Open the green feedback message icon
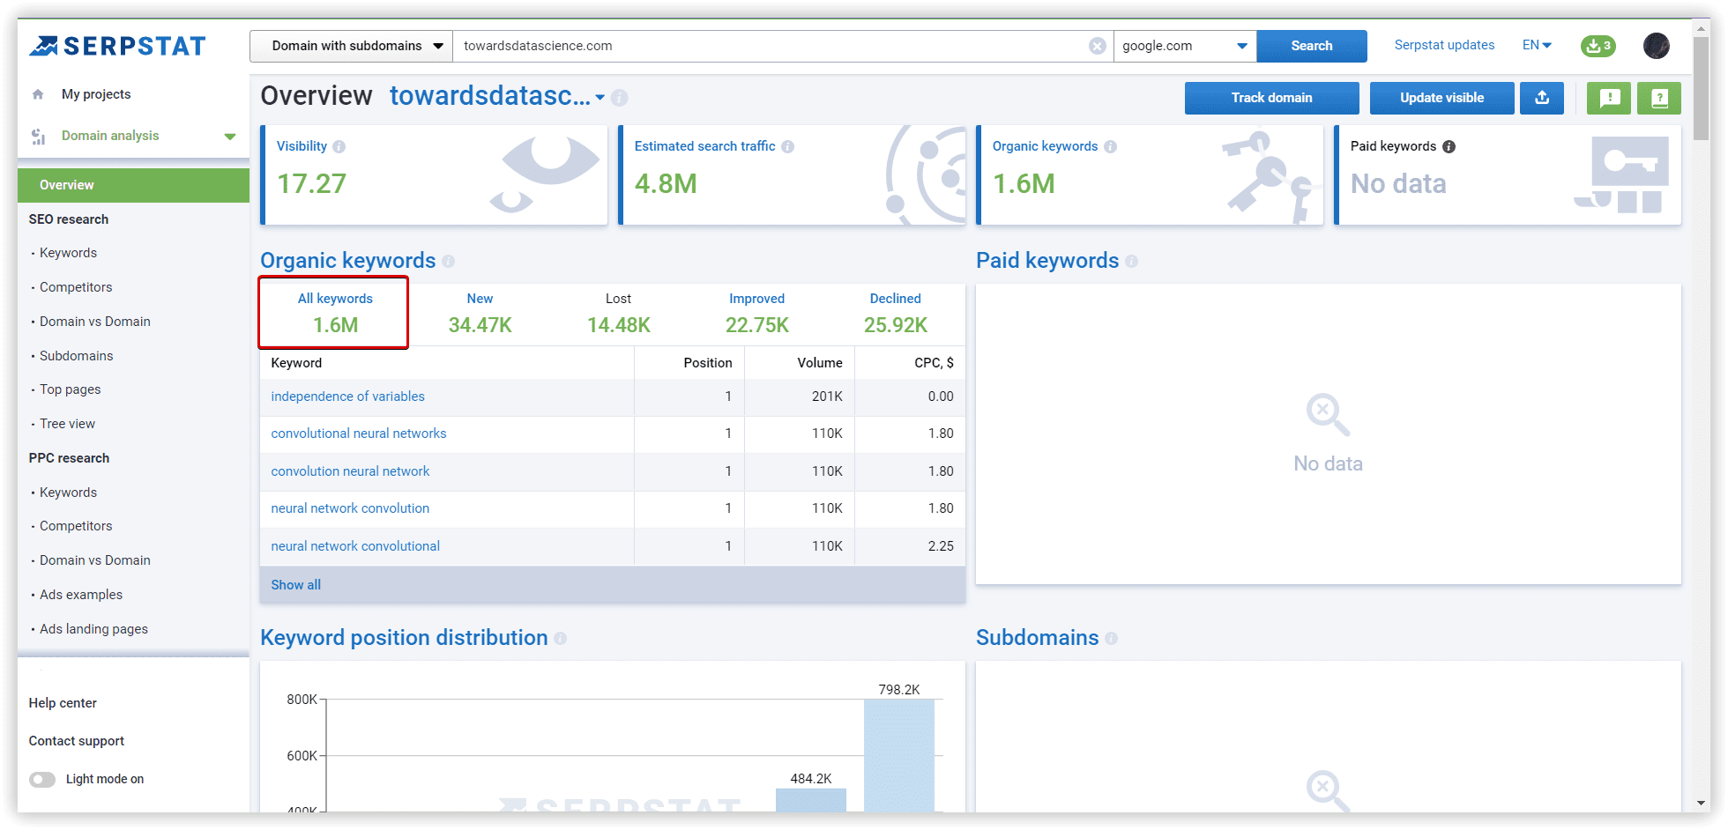This screenshot has height=830, width=1728. pos(1609,98)
